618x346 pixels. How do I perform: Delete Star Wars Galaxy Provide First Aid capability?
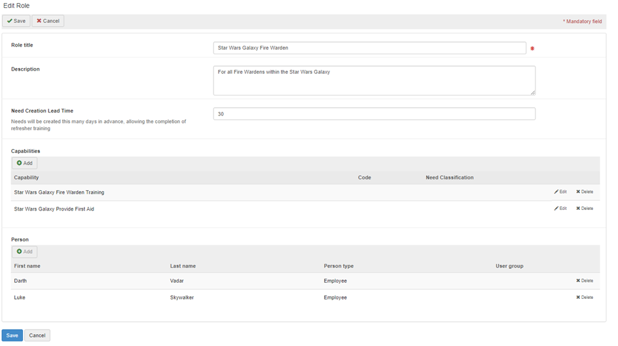click(x=585, y=208)
